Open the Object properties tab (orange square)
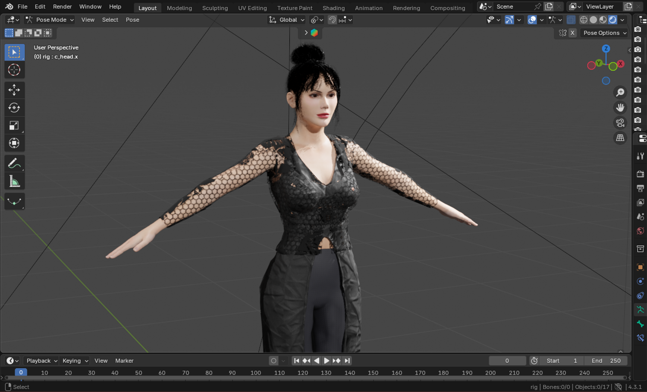Image resolution: width=647 pixels, height=392 pixels. click(x=641, y=267)
